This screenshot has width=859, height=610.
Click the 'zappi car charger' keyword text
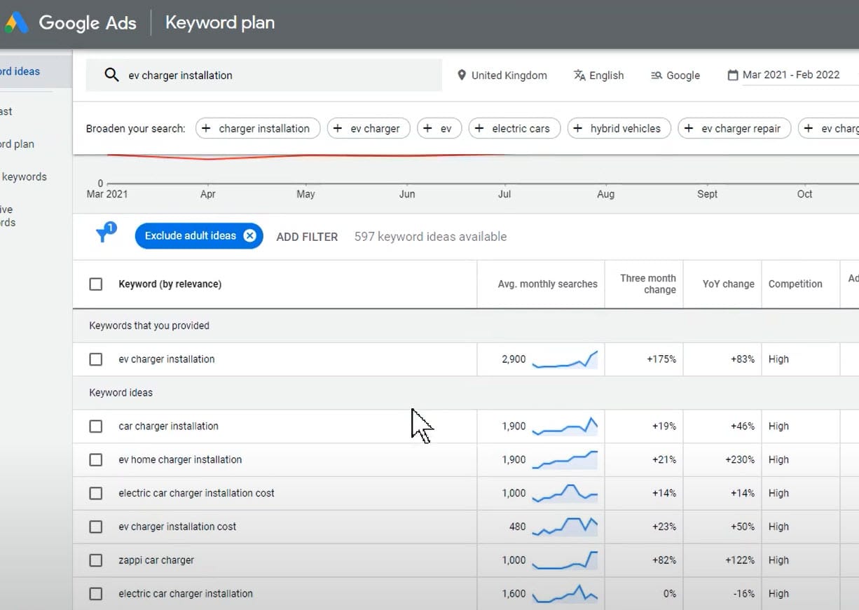(x=156, y=560)
